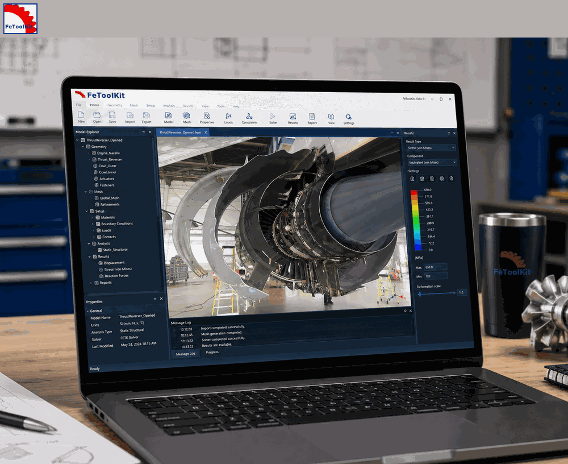Click the Mesh toolbar icon

pyautogui.click(x=186, y=116)
